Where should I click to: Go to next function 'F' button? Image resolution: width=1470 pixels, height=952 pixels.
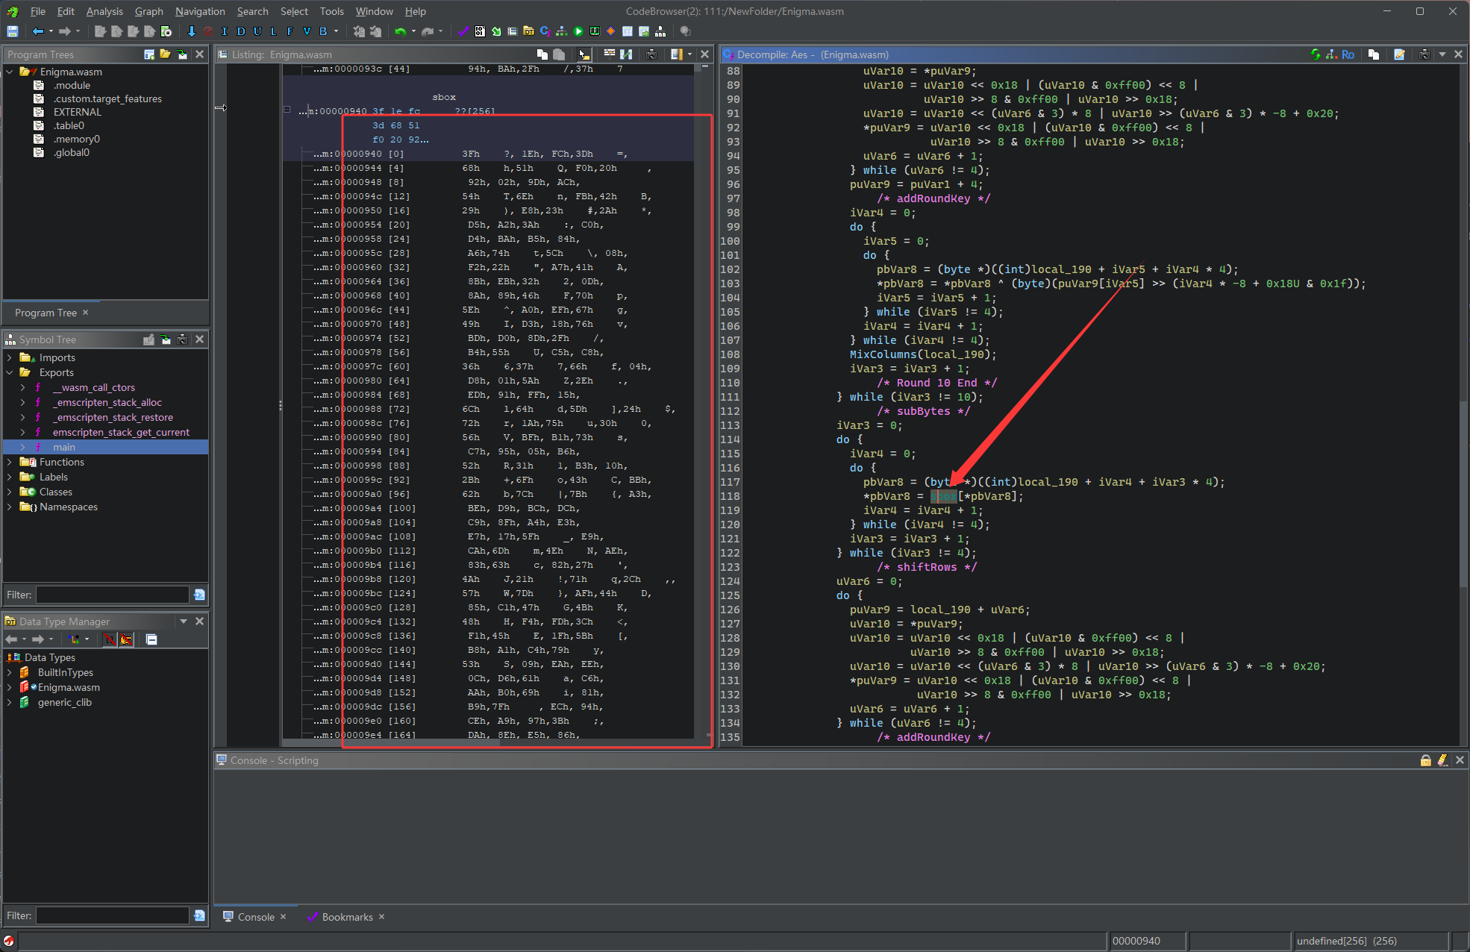(x=290, y=31)
